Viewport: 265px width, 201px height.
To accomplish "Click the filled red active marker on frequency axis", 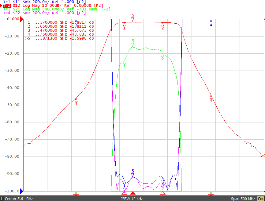I will [x=133, y=193].
